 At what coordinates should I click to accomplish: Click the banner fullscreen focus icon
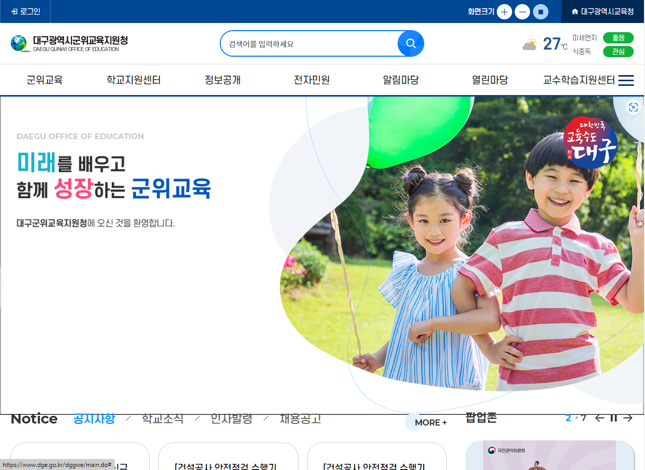634,107
